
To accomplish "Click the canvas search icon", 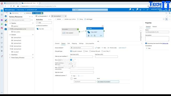I will tap(141, 27).
